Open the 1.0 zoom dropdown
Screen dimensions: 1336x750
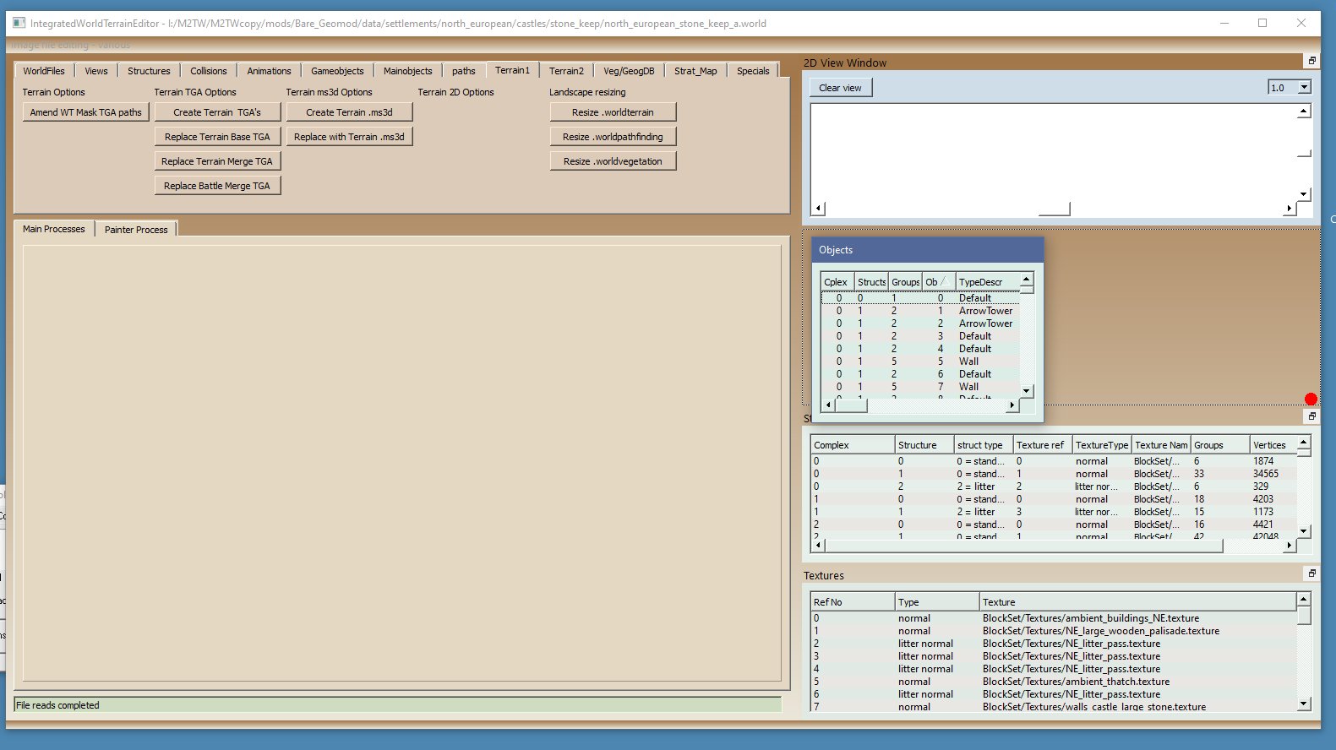1304,87
